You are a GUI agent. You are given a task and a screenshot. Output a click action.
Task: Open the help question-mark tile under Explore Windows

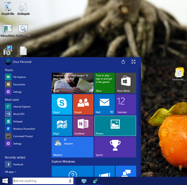tap(73, 171)
